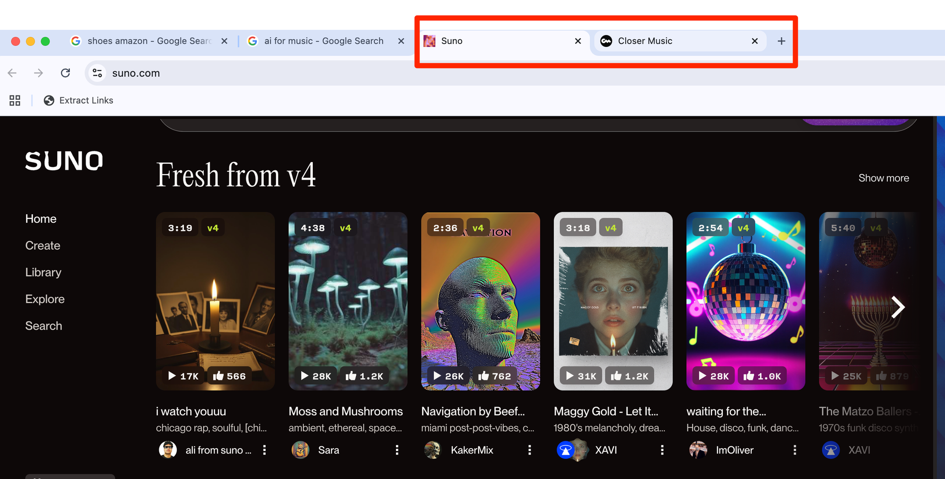Close the ai for music search tab
The width and height of the screenshot is (945, 479).
(x=401, y=41)
